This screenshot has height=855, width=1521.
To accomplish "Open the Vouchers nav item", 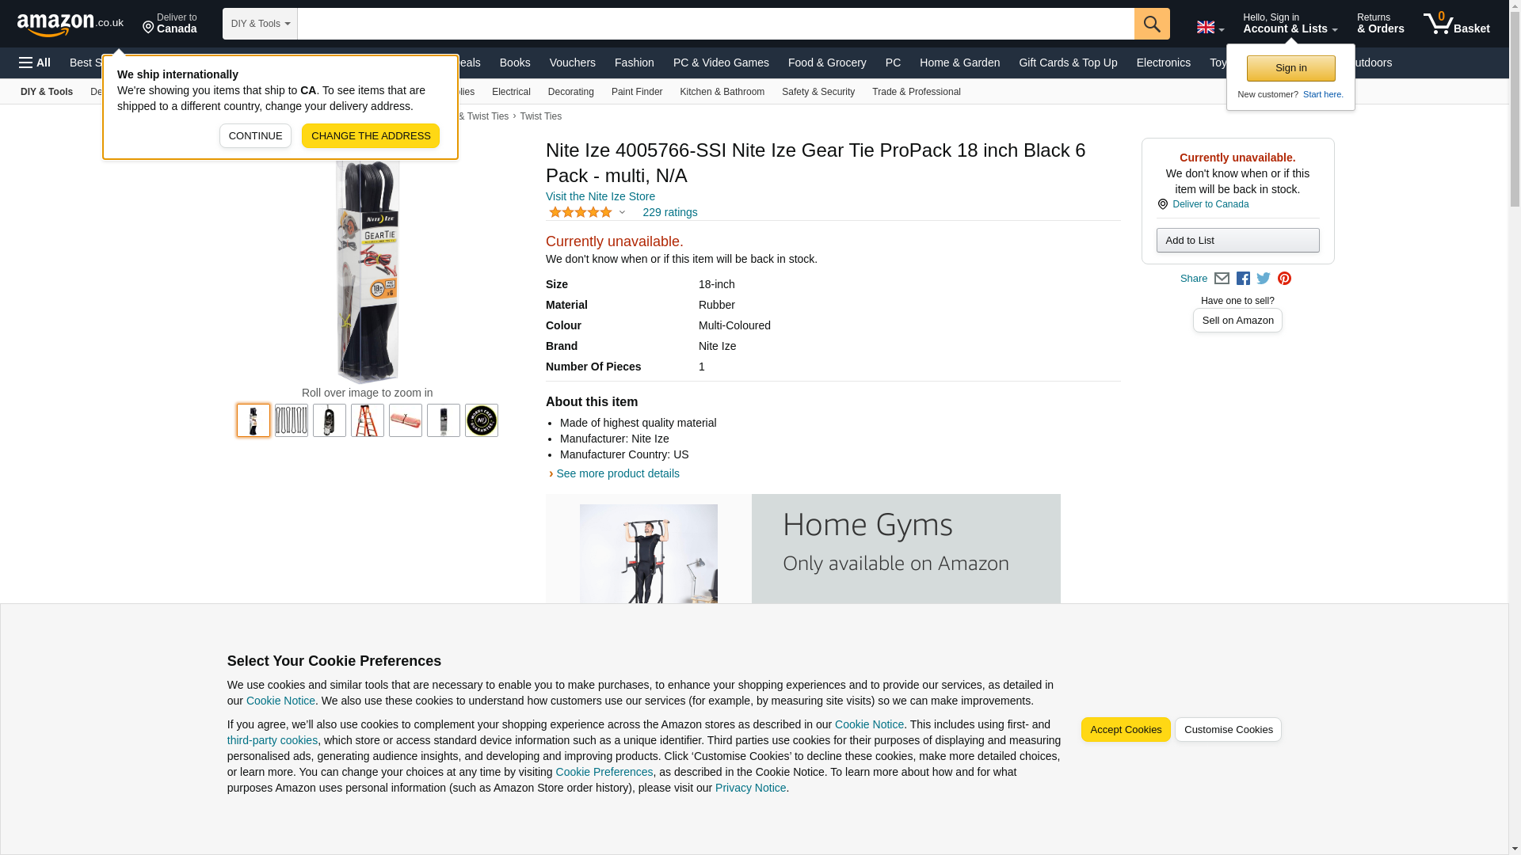I will (572, 63).
